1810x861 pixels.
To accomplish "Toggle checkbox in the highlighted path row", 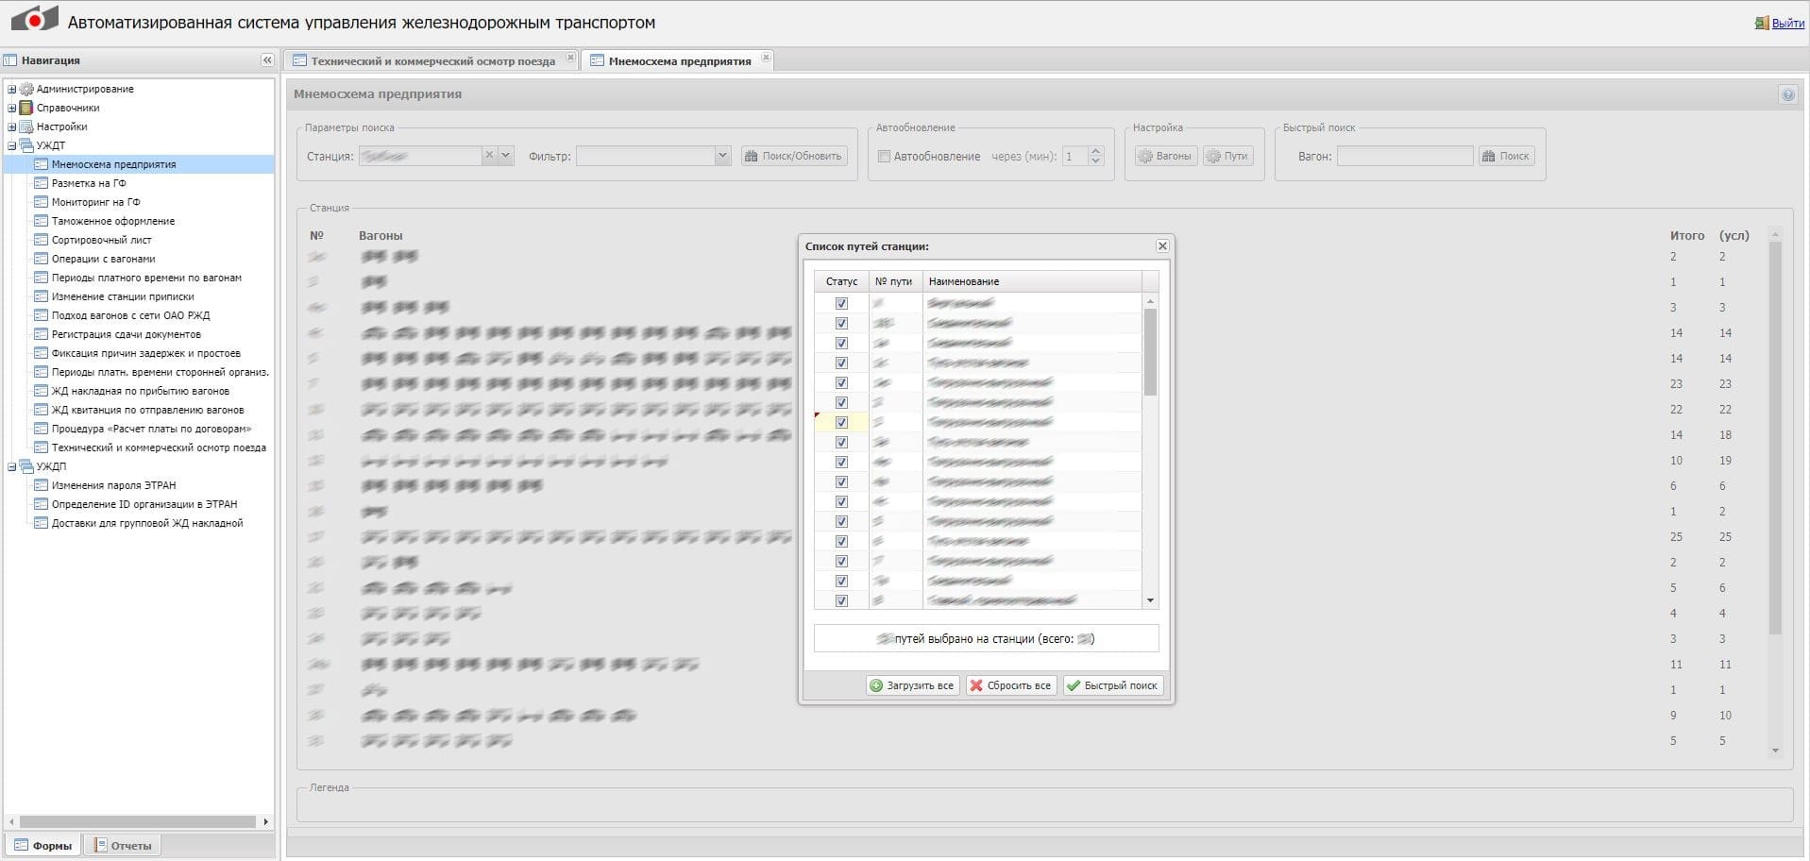I will click(x=841, y=423).
